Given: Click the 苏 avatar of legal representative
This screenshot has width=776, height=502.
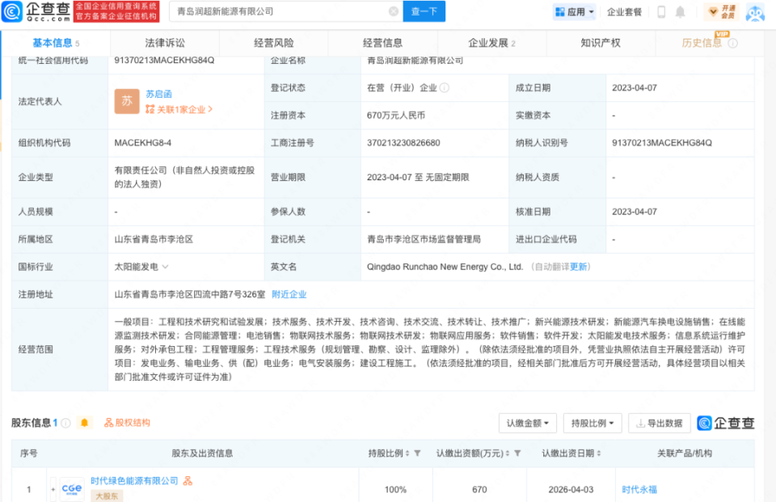Looking at the screenshot, I should tap(127, 101).
